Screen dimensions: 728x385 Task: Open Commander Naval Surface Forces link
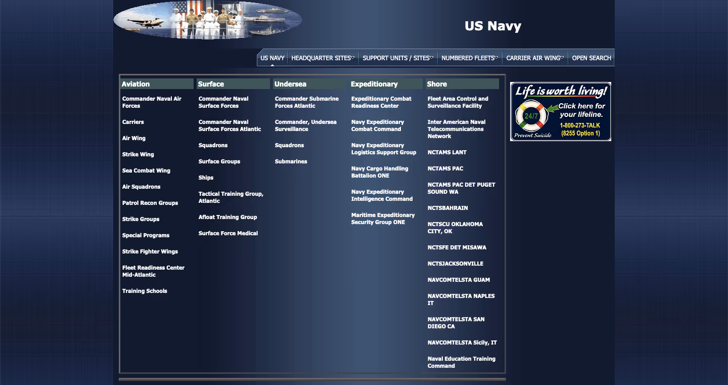click(x=223, y=102)
